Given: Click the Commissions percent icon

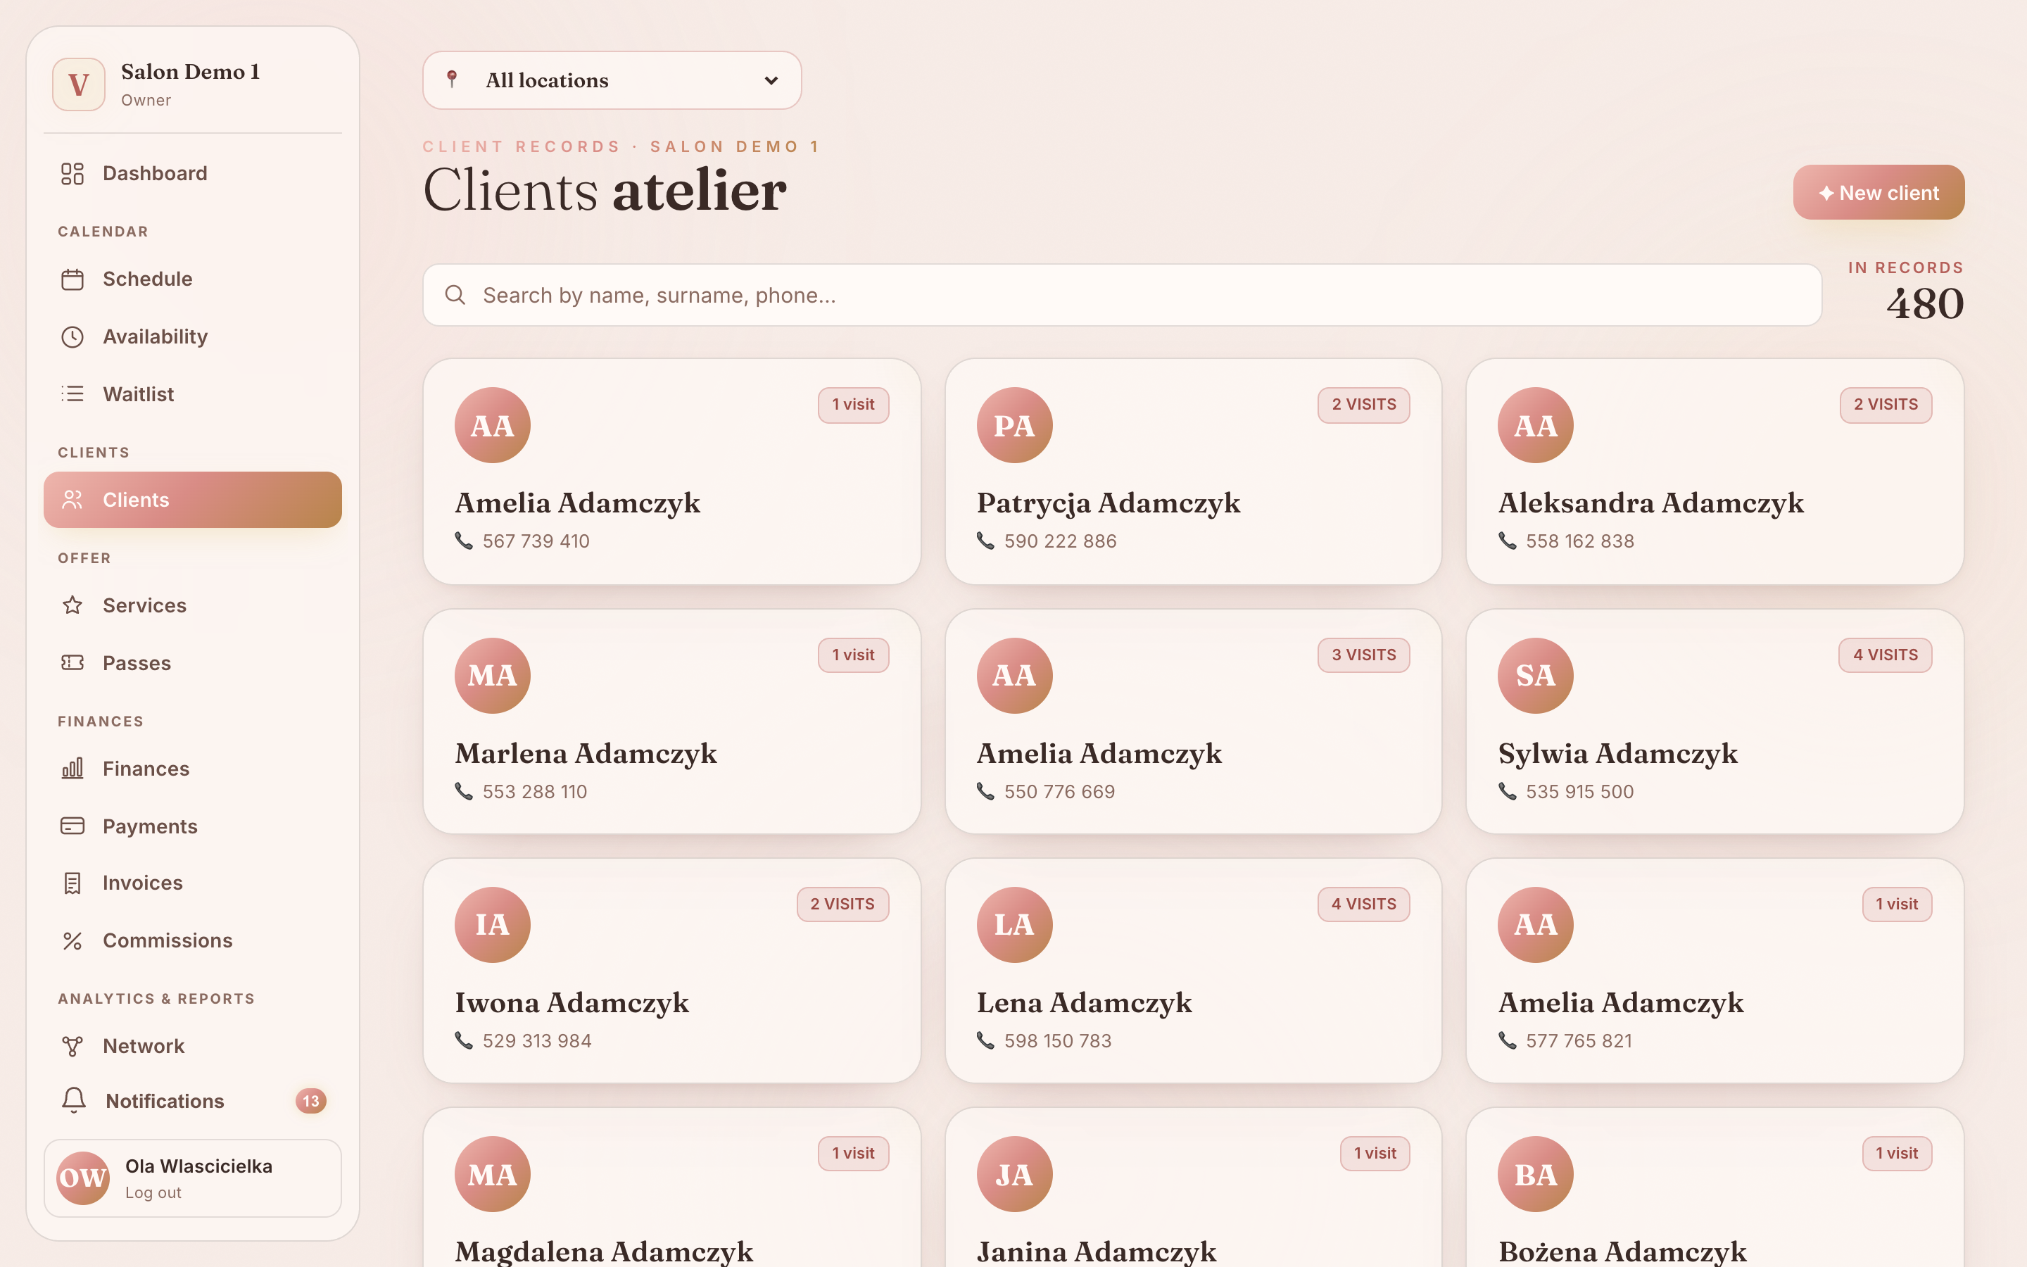Looking at the screenshot, I should pyautogui.click(x=72, y=941).
